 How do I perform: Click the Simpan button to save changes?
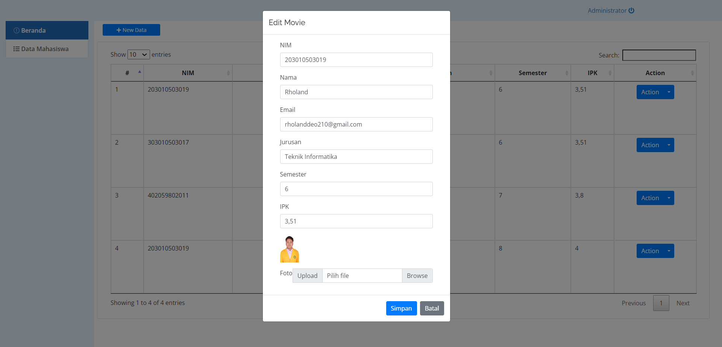point(401,308)
